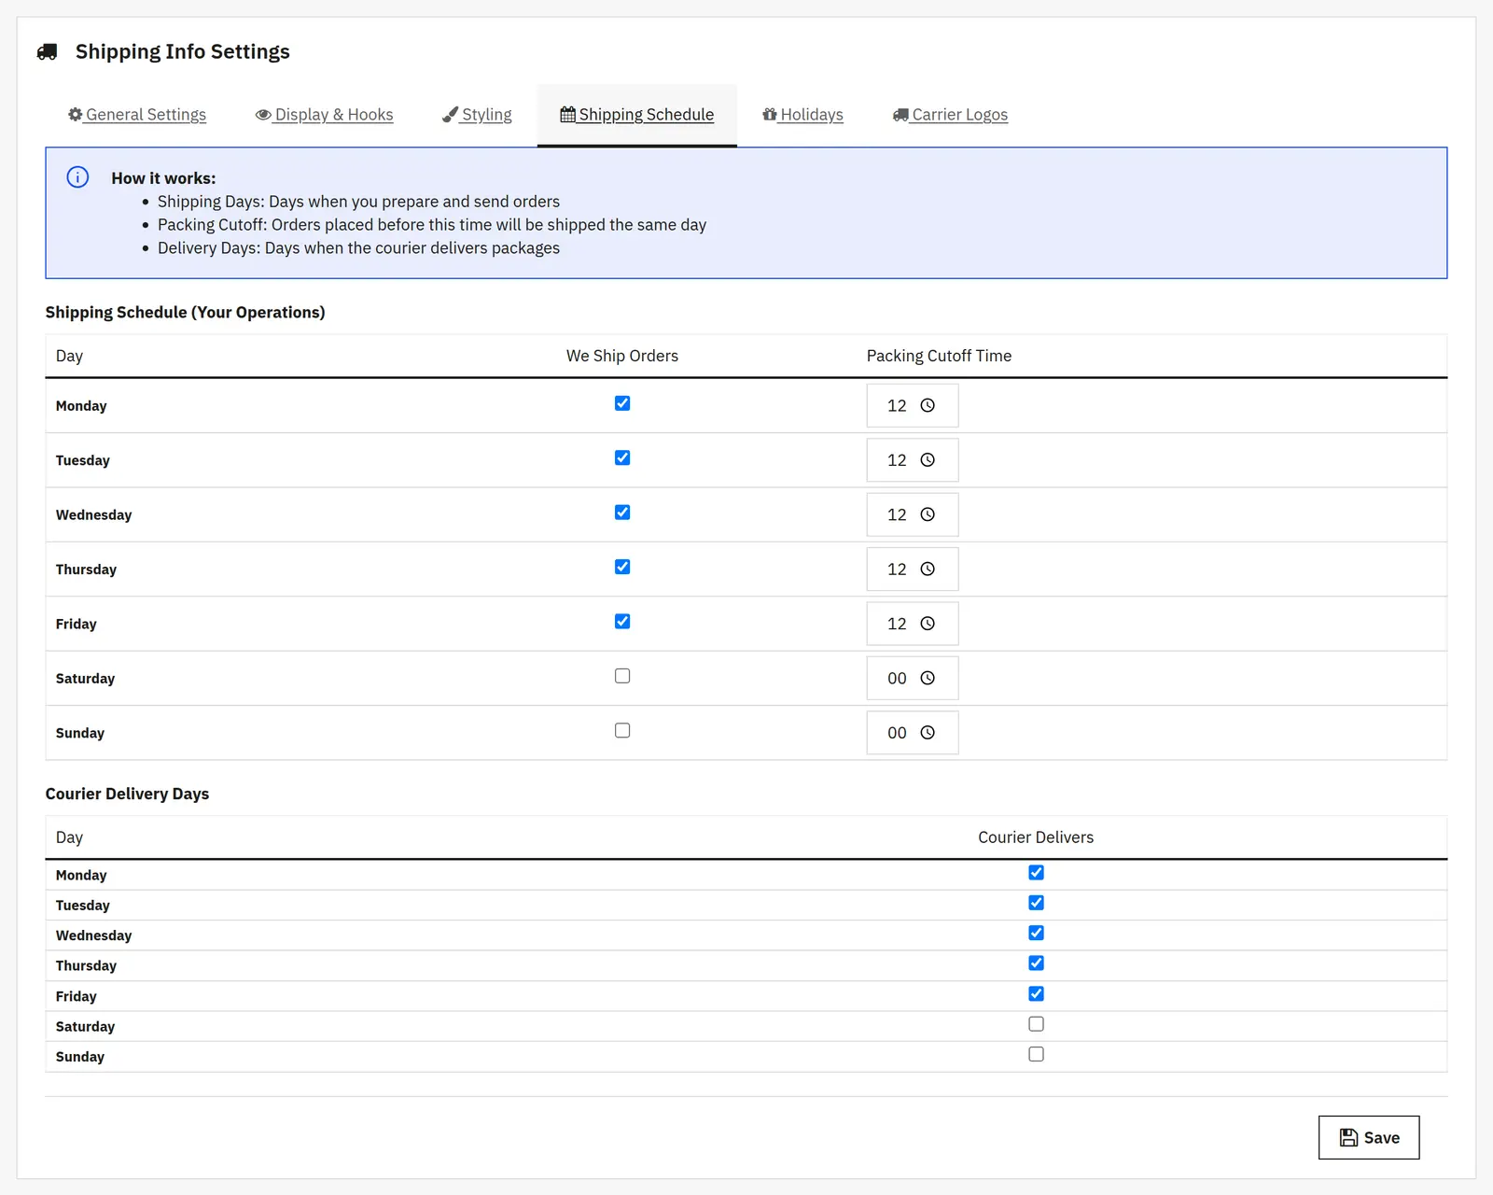Enable We Ship Orders for Saturday

click(622, 676)
